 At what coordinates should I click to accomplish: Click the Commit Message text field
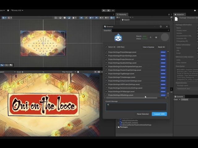pyautogui.click(x=136, y=107)
